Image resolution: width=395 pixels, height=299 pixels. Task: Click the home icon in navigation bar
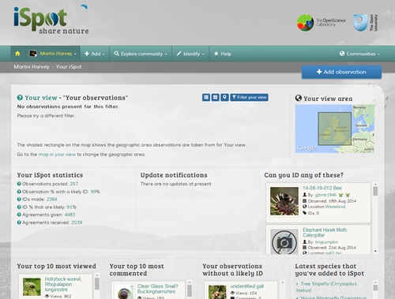(x=17, y=54)
